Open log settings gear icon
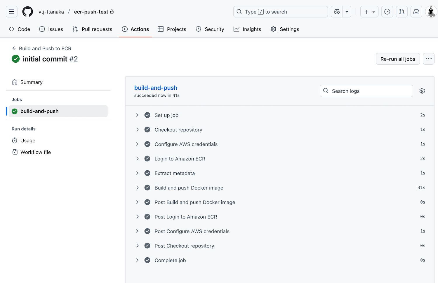 point(422,91)
